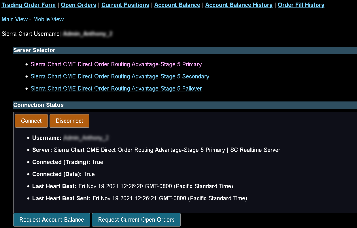Go to the Open Orders page

pos(78,5)
